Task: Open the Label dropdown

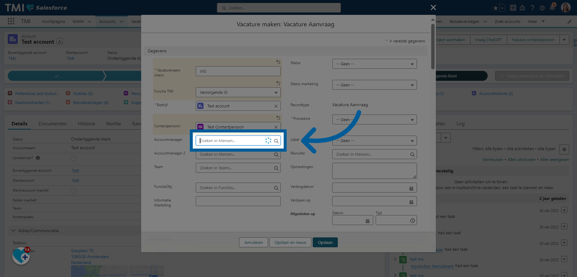Action: point(374,141)
